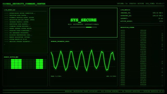Viewport: 167px width, 94px height.
Task: Select log entry INCOMING TRAFFIC: ROUTED
Action: (16, 22)
